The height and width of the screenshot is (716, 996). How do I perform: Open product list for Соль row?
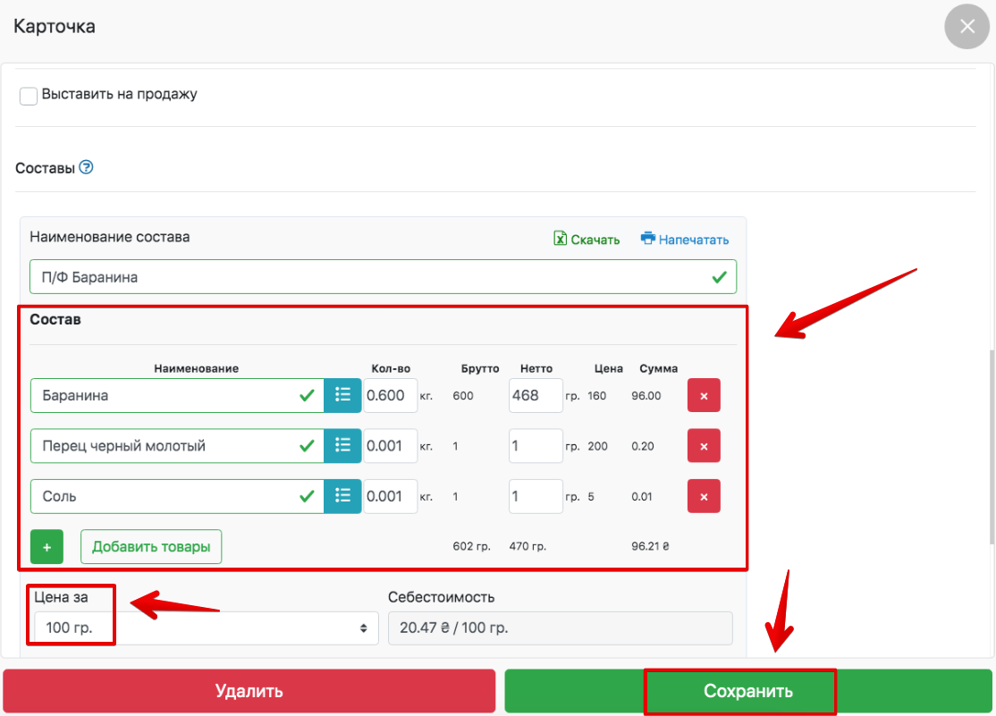click(x=342, y=496)
